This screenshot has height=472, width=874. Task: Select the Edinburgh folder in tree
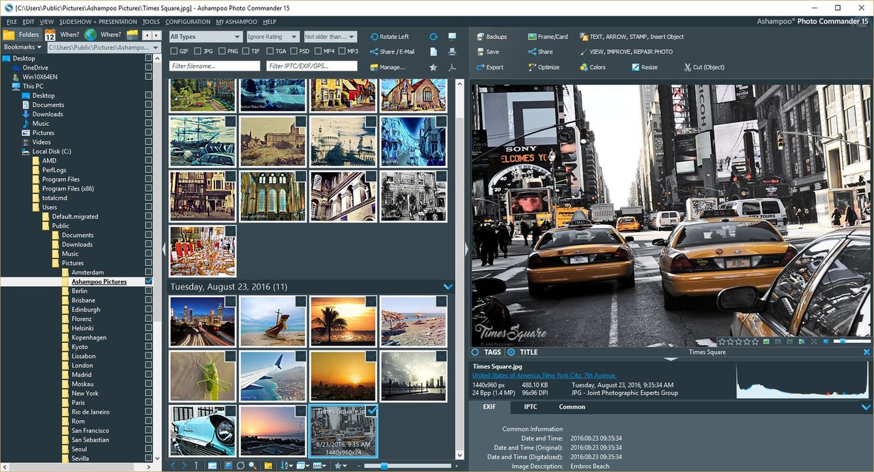85,309
